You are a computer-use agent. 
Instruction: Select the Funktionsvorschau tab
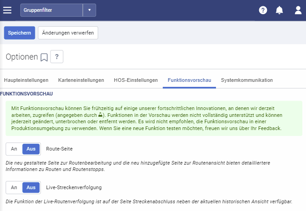189,80
